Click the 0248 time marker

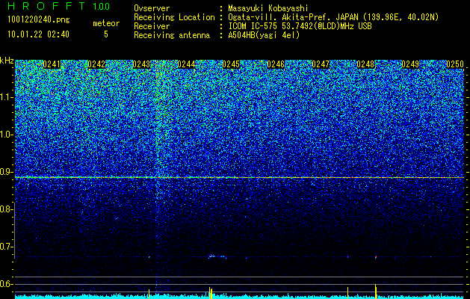pos(365,64)
